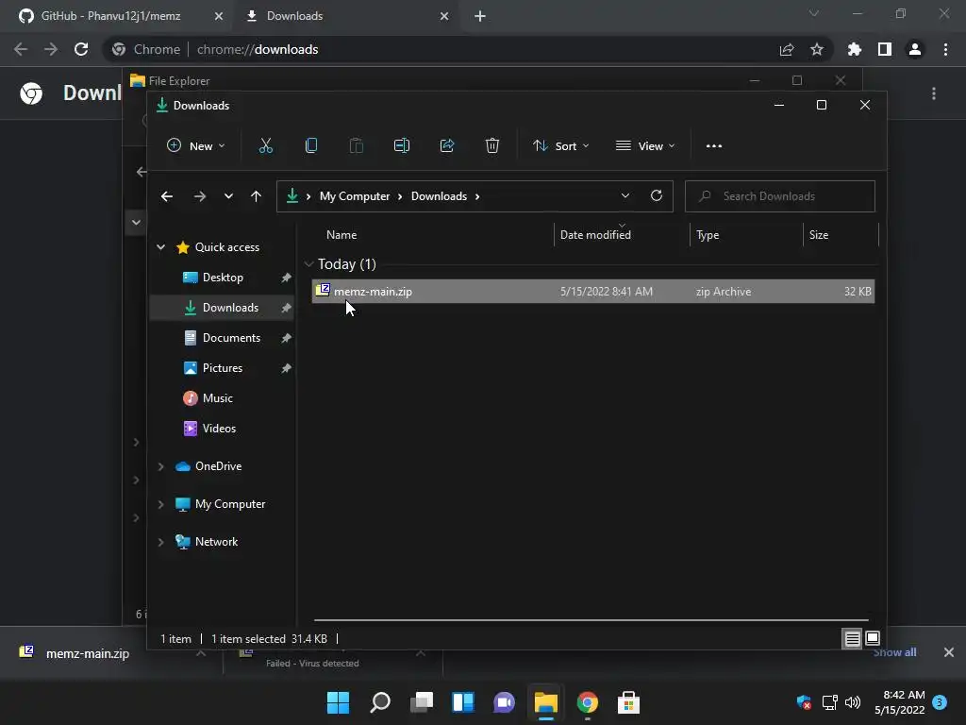Sort by the Type column header
966x725 pixels.
708,235
